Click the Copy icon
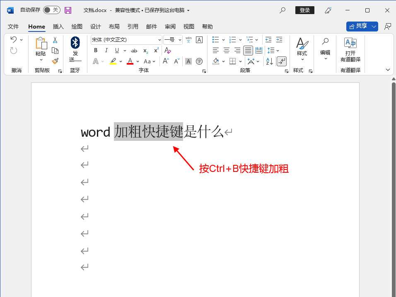This screenshot has height=297, width=396. pyautogui.click(x=55, y=51)
